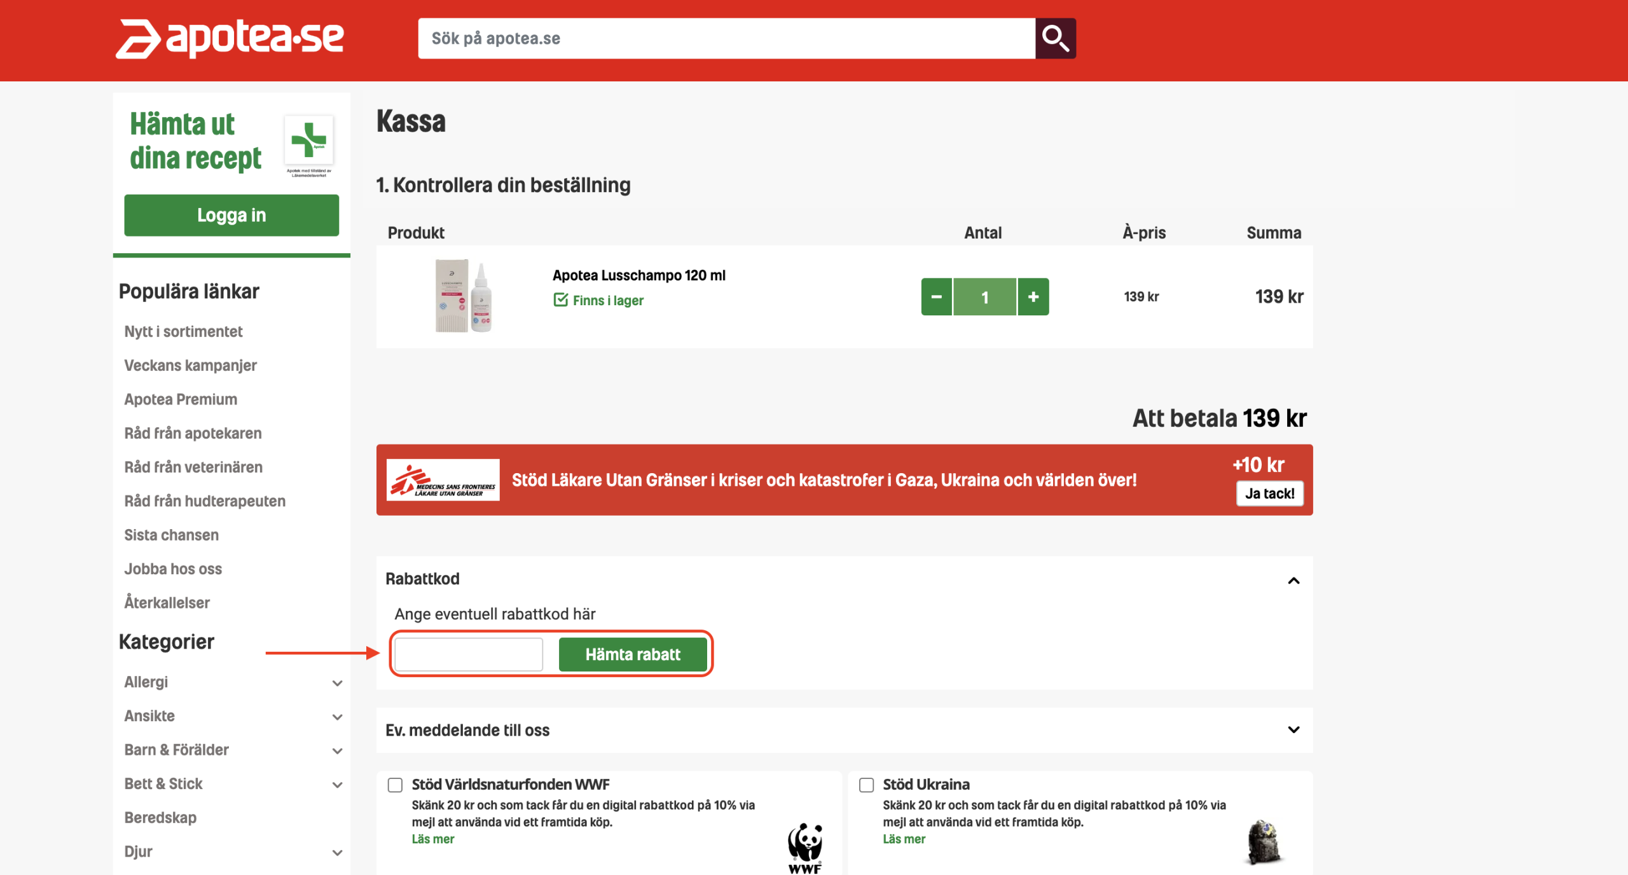Viewport: 1628px width, 875px height.
Task: Collapse the Rabattkod section
Action: tap(1293, 580)
